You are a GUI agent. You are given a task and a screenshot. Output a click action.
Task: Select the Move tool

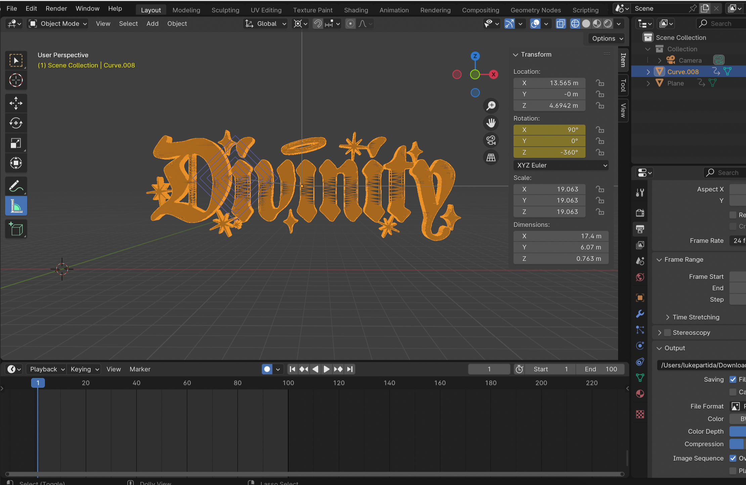coord(16,103)
